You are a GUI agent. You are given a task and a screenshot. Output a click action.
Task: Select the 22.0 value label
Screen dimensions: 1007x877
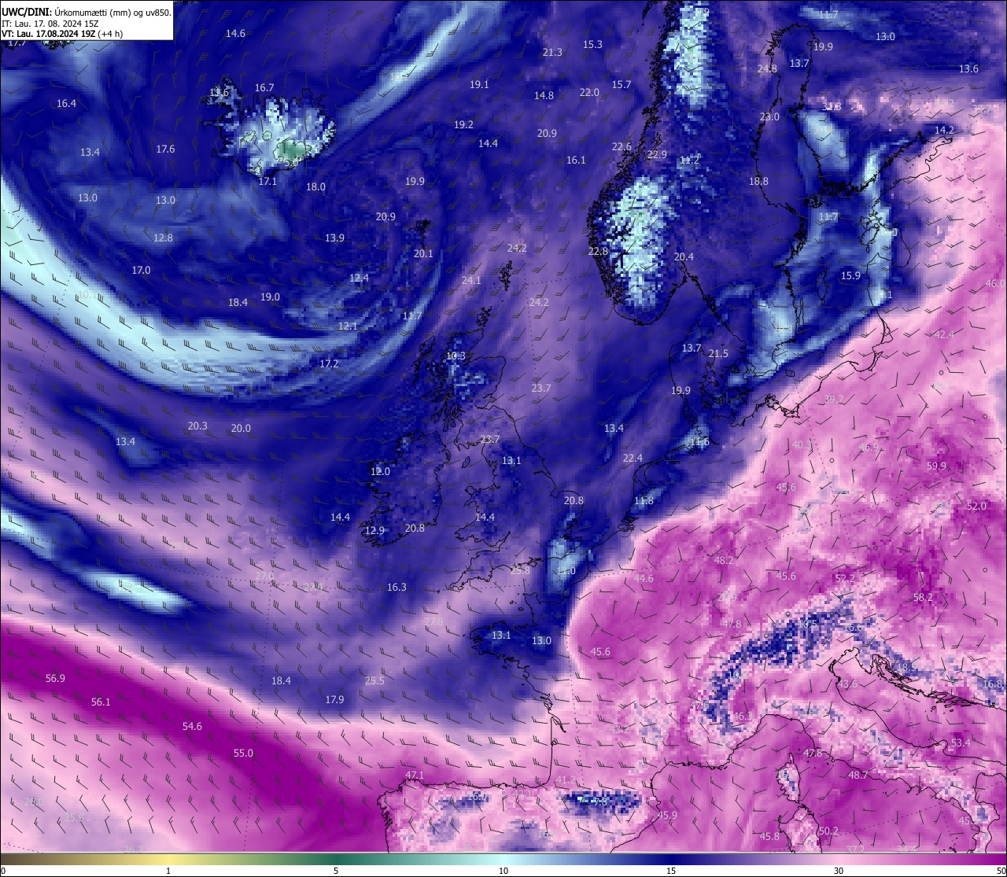pos(589,93)
